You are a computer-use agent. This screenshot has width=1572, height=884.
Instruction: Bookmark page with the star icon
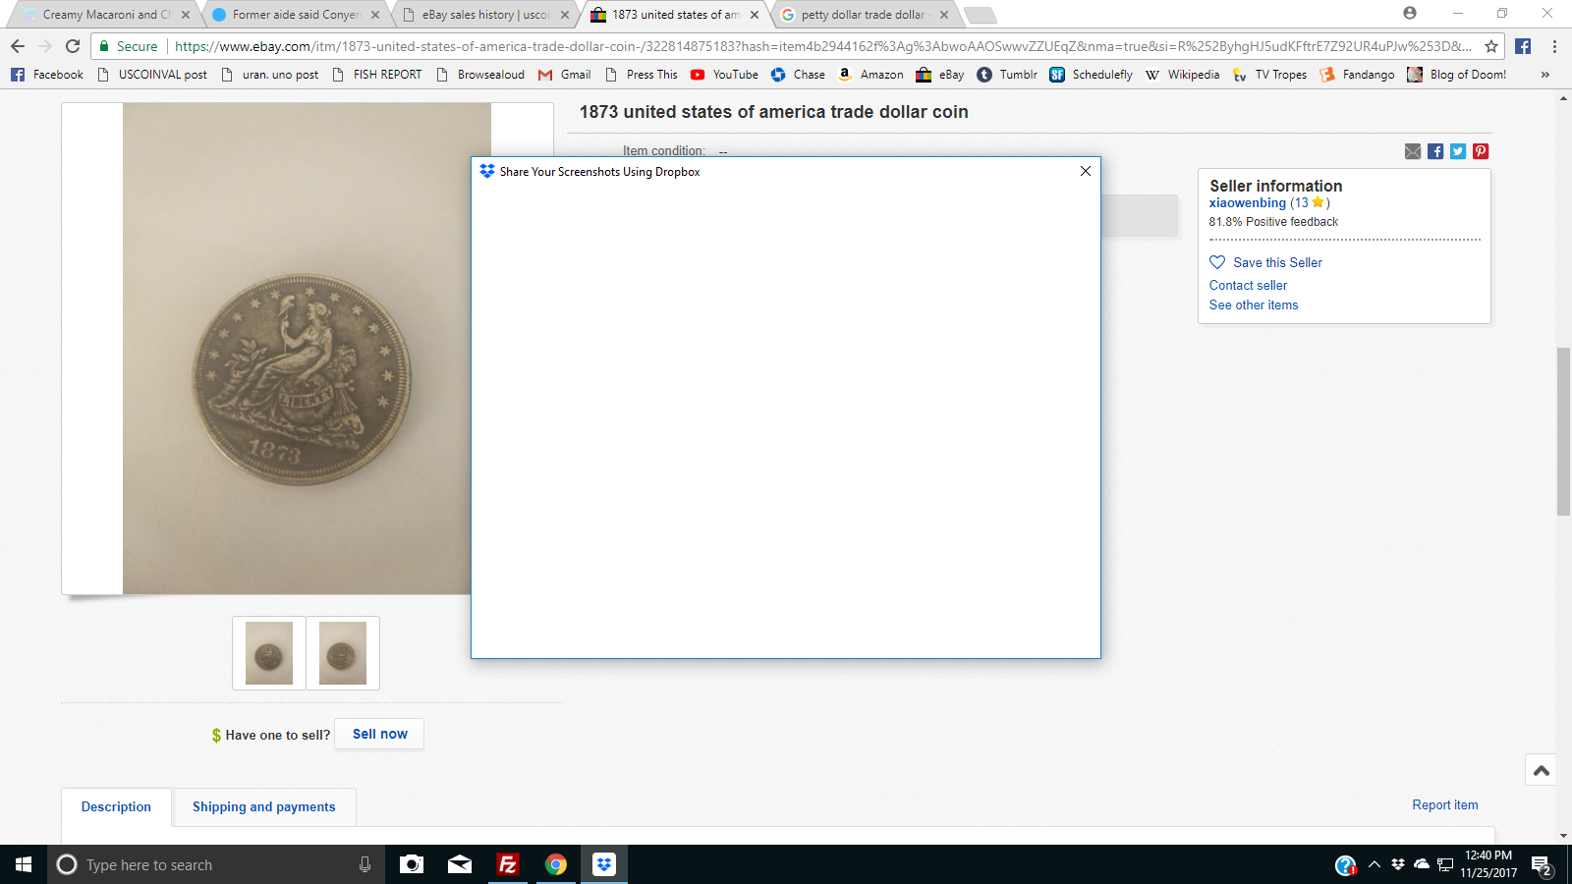click(x=1491, y=46)
